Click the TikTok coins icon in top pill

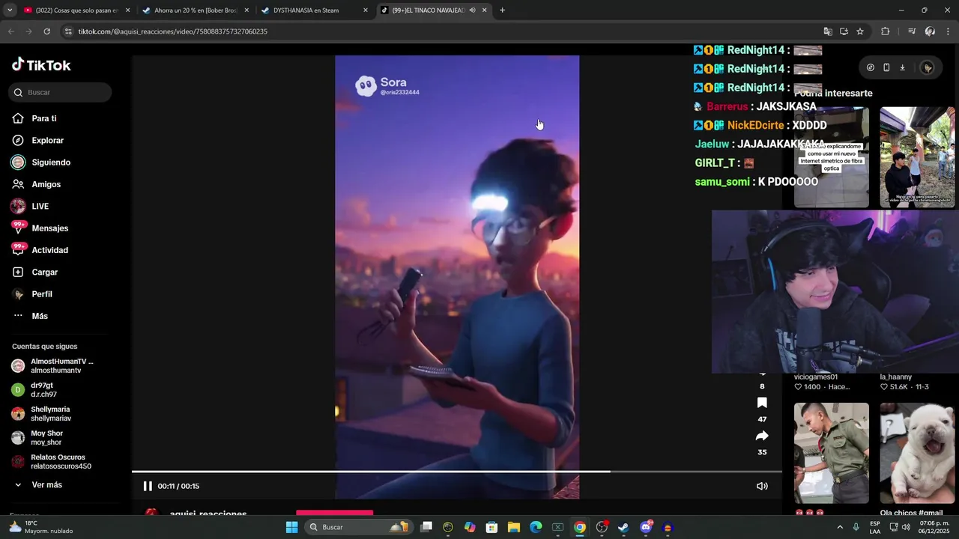tap(870, 67)
